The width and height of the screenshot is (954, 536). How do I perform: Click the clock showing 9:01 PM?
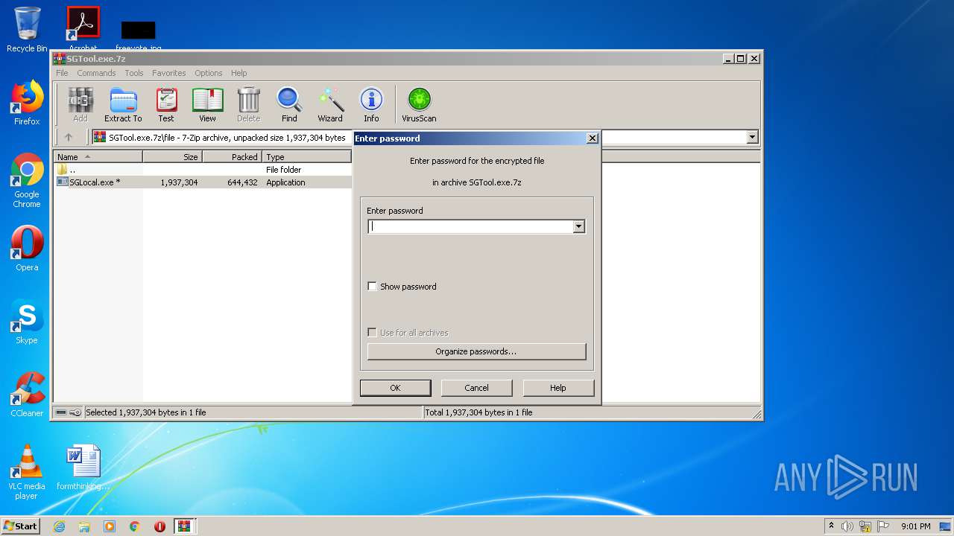click(915, 526)
